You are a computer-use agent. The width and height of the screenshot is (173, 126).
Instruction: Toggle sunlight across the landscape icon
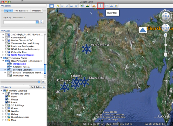87,6
